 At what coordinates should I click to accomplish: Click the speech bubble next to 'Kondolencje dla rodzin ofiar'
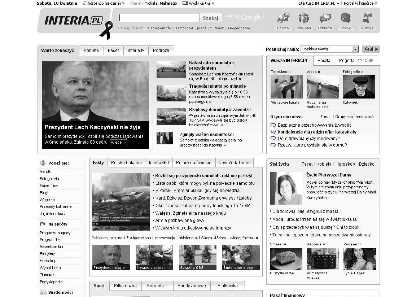coord(273,132)
